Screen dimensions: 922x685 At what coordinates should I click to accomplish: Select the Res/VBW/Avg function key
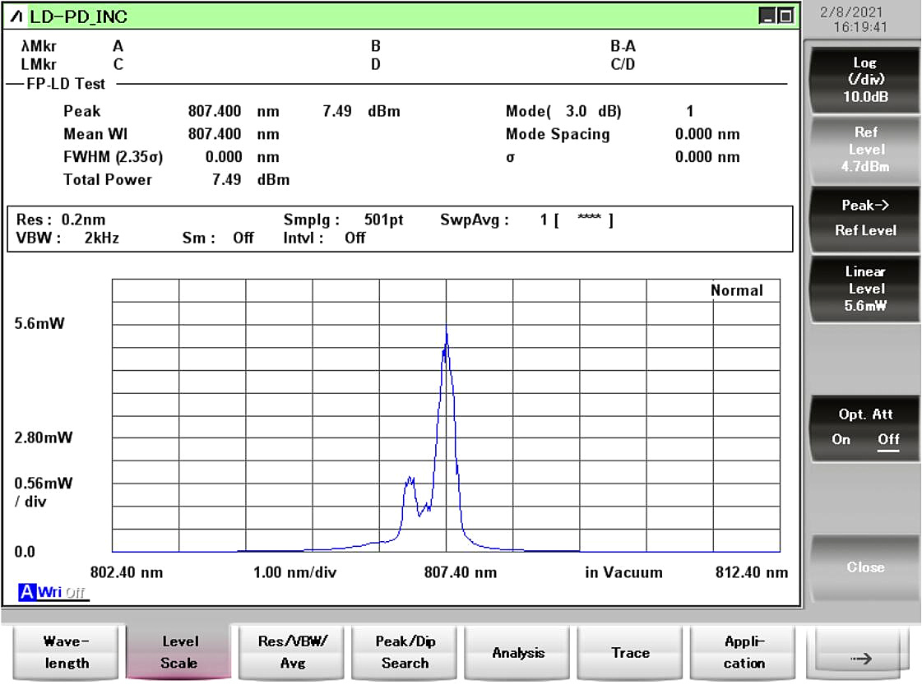pos(291,652)
